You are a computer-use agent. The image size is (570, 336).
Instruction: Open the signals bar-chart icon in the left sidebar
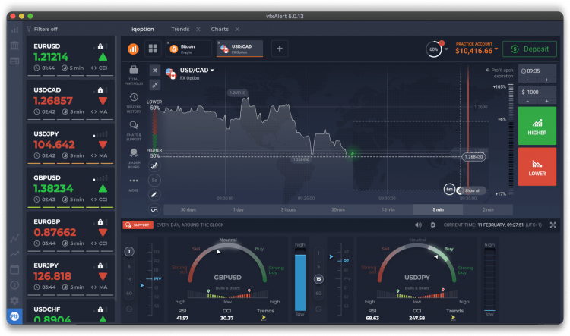(x=14, y=30)
